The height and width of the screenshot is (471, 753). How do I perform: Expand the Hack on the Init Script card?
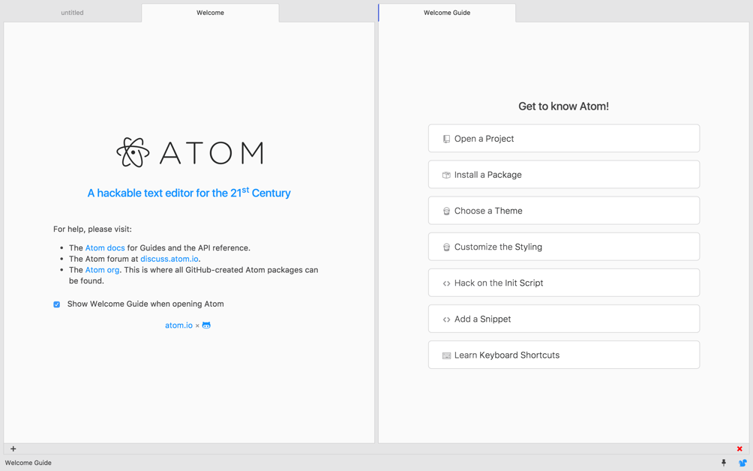pos(564,283)
